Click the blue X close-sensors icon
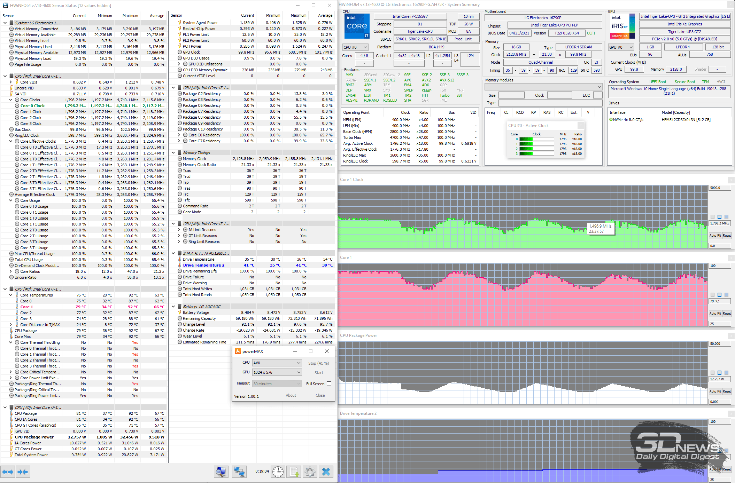 [326, 472]
